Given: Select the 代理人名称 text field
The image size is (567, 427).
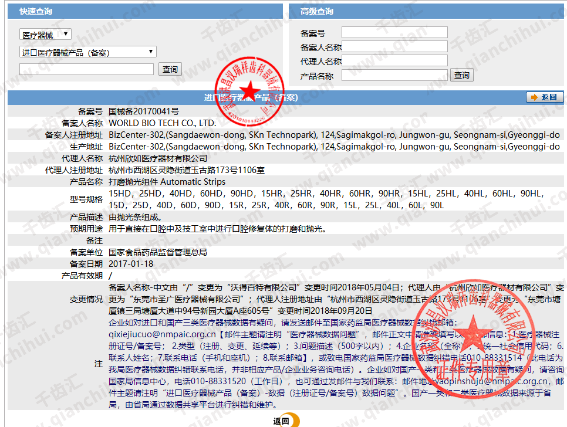Looking at the screenshot, I should (x=394, y=61).
